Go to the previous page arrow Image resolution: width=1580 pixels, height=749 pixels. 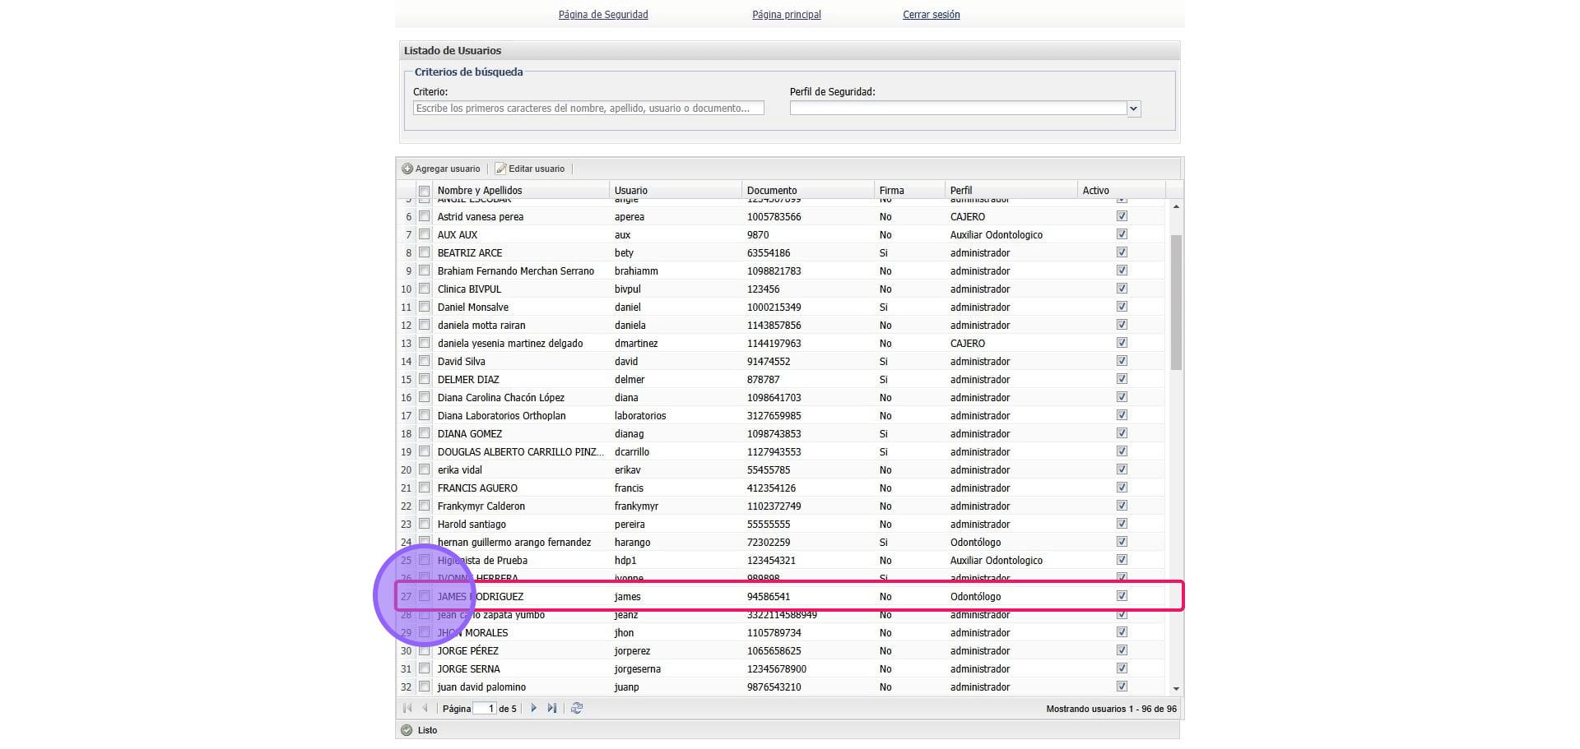[x=425, y=708]
